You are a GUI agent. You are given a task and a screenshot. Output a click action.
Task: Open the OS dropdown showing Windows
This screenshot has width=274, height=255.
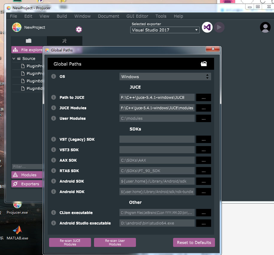[x=165, y=77]
